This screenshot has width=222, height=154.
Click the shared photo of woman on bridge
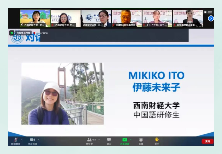(x=63, y=94)
